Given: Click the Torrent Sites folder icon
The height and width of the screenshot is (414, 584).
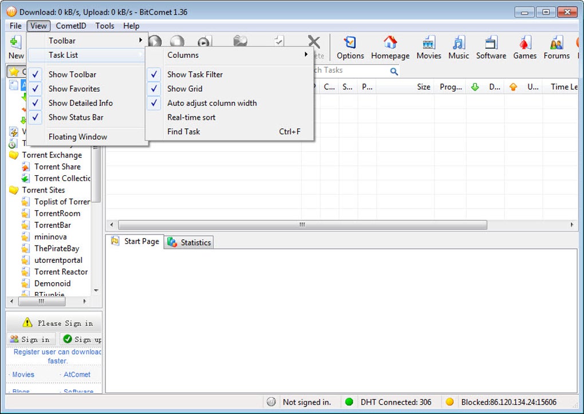Looking at the screenshot, I should [14, 190].
